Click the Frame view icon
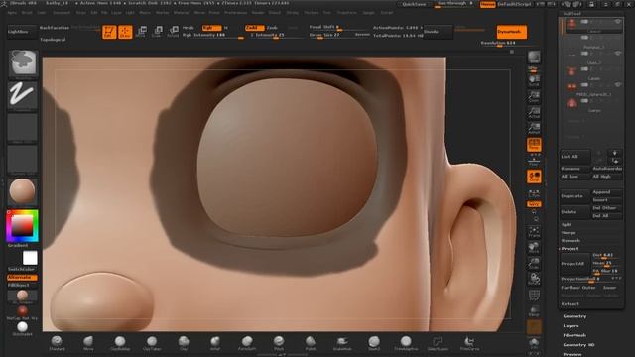 pyautogui.click(x=534, y=232)
